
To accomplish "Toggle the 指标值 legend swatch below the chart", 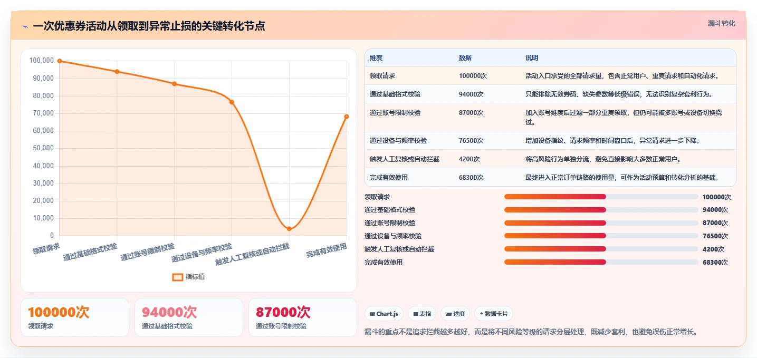I will pos(178,277).
